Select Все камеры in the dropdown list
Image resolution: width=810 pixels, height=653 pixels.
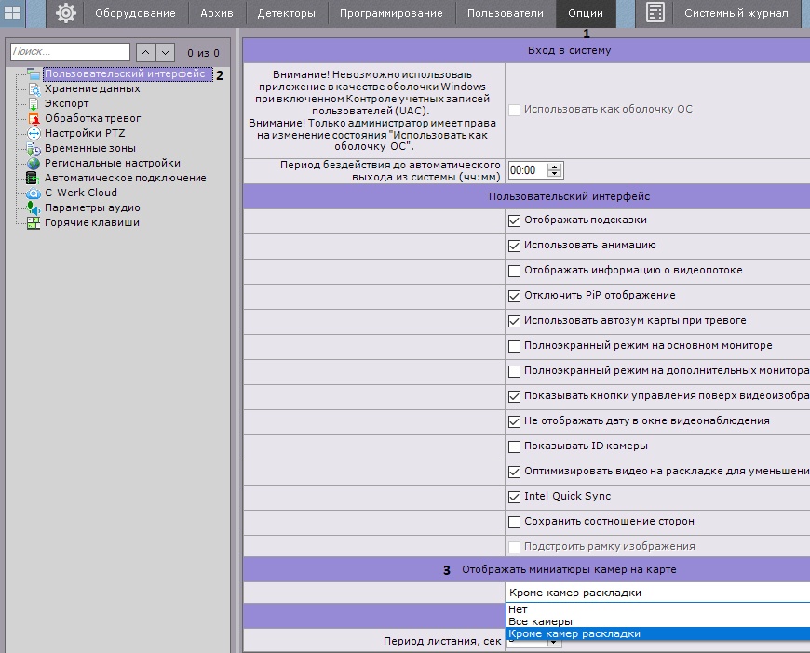(540, 621)
